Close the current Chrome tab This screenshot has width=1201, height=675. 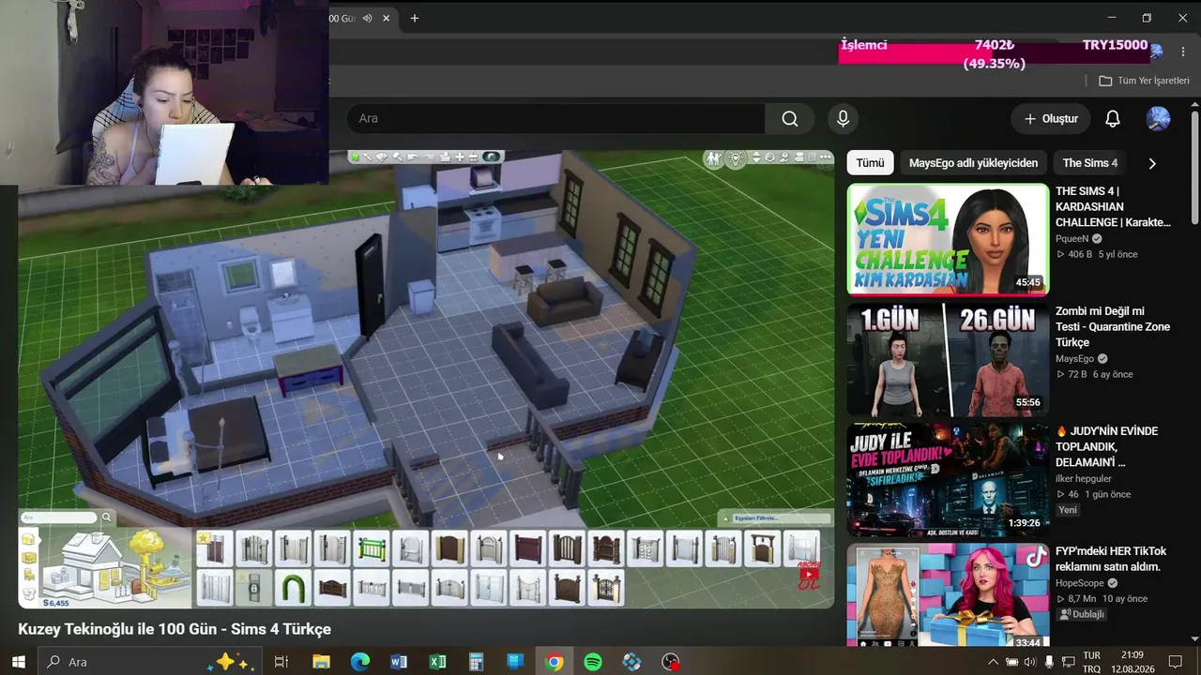pos(386,18)
